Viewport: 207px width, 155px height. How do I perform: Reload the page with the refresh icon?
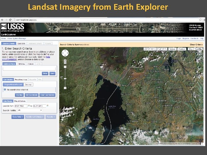coord(10,20)
